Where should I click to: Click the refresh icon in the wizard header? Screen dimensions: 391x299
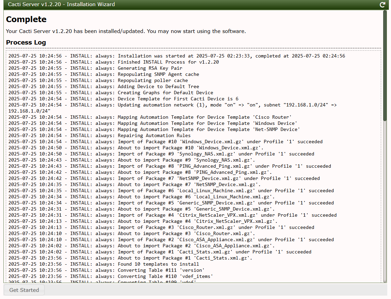382,5
